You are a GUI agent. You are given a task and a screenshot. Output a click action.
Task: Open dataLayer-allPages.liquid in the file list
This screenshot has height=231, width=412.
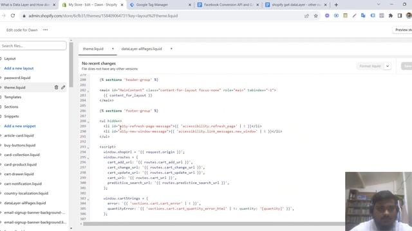[25, 203]
